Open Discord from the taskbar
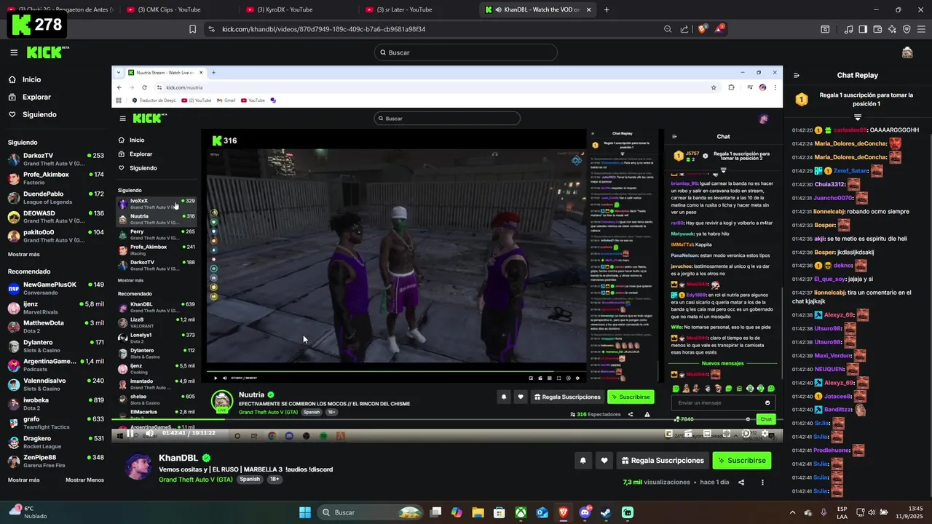This screenshot has height=524, width=932. (x=585, y=512)
